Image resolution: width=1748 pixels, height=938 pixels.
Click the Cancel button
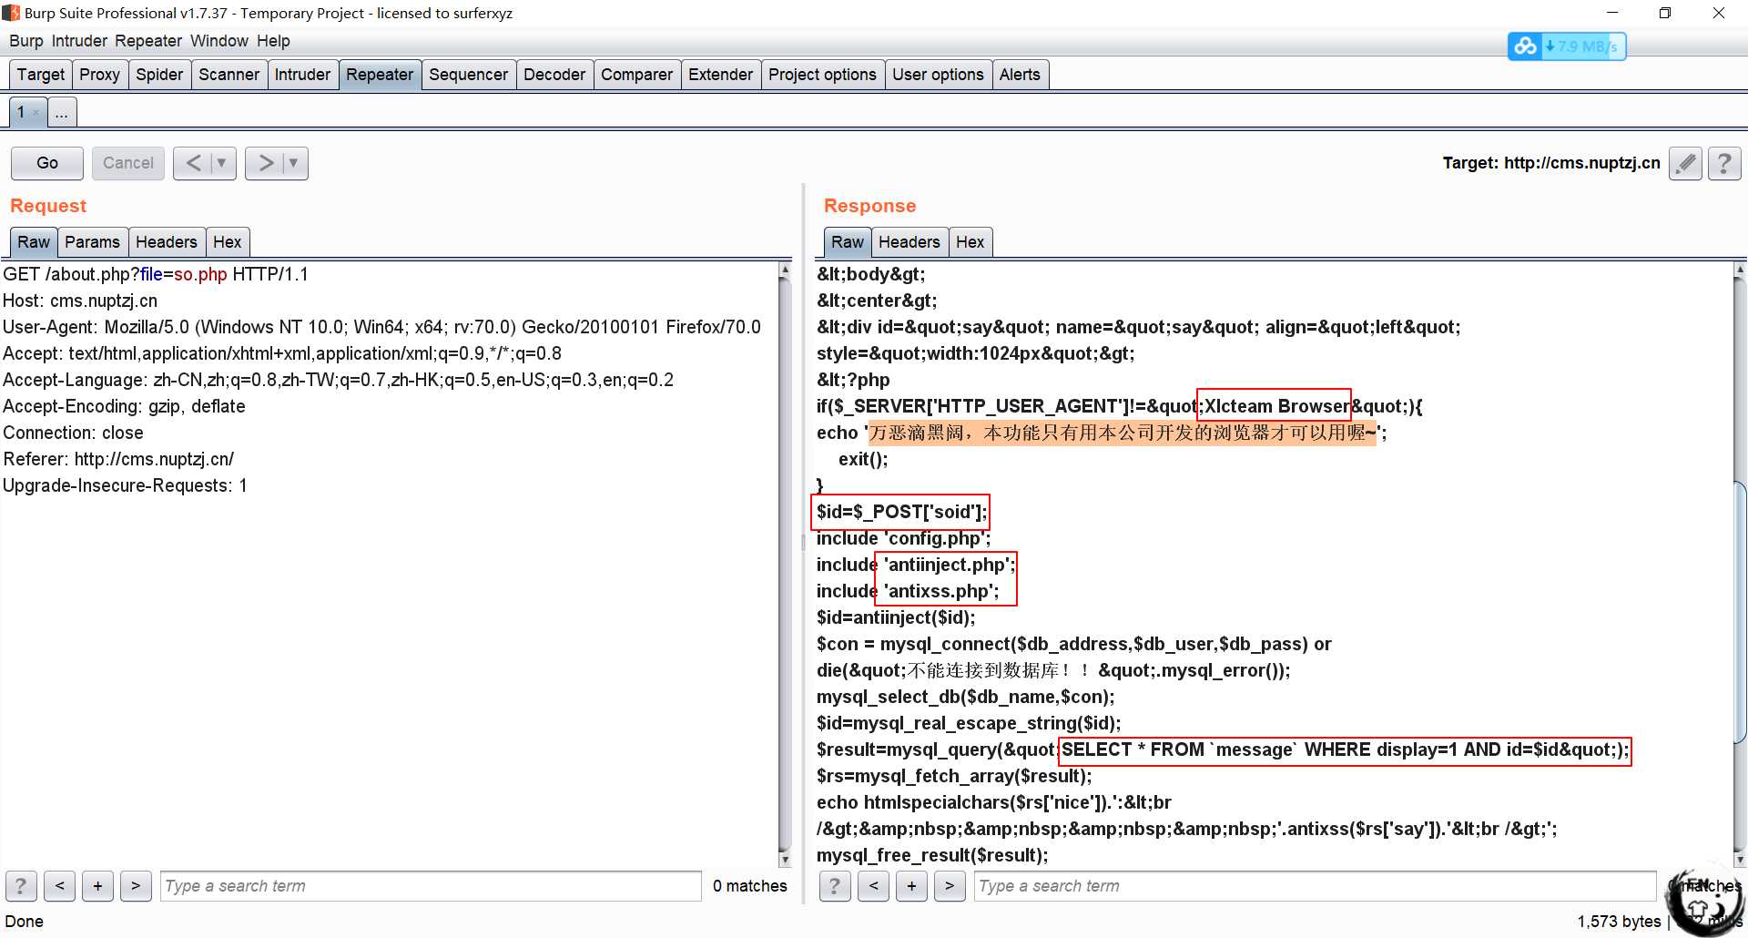click(128, 163)
